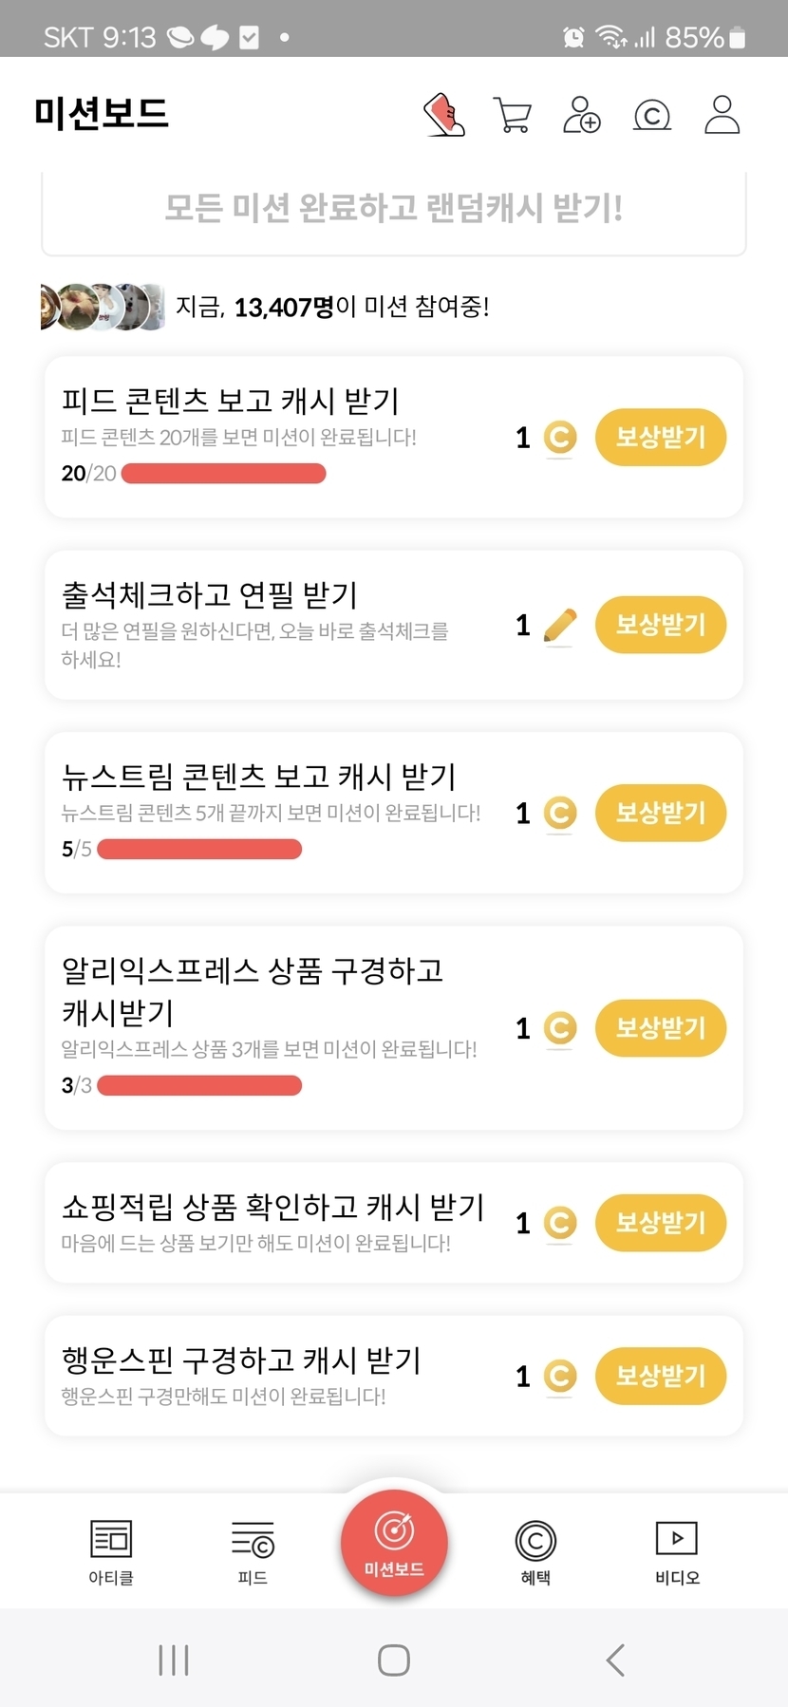Screen dimensions: 788x1707
Task: Claim reward for 알리익스프레스 mission
Action: click(661, 1028)
